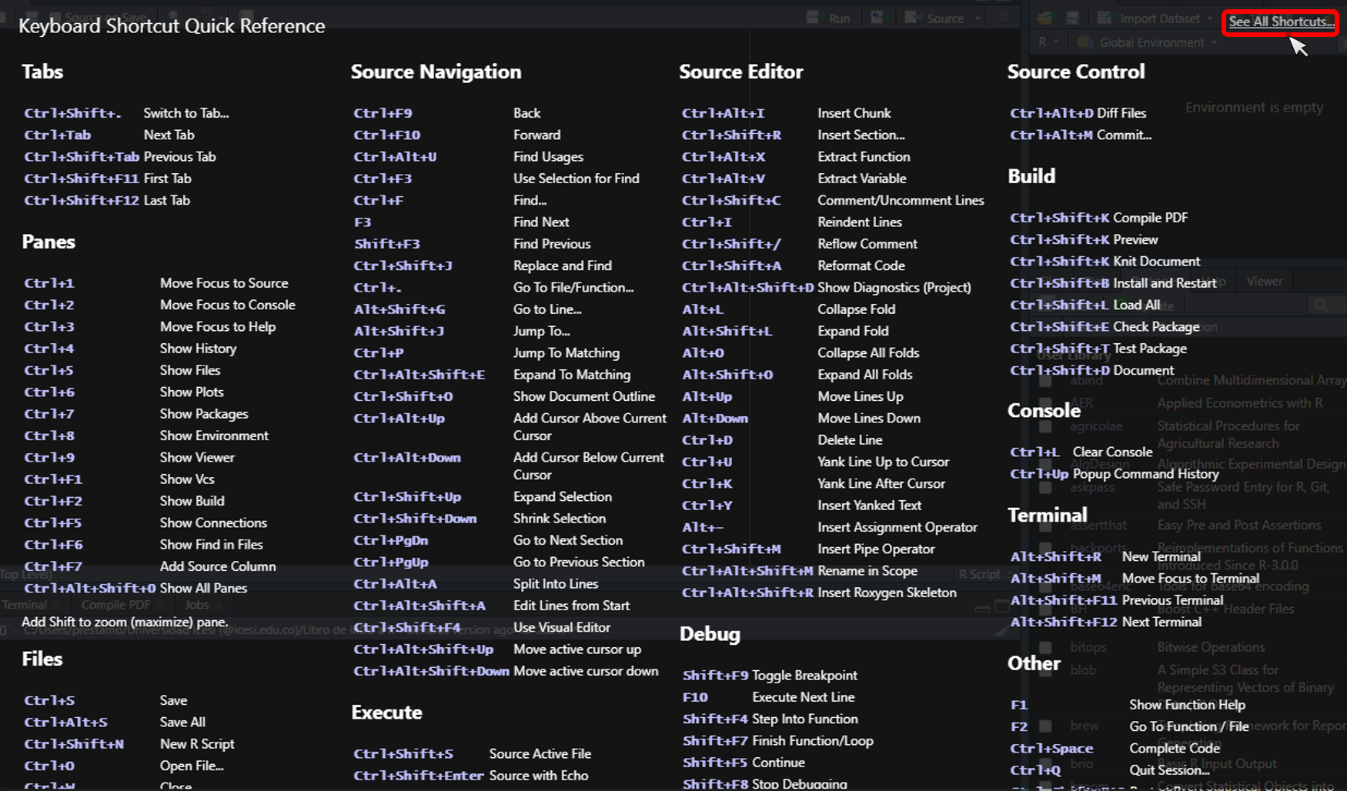This screenshot has height=791, width=1347.
Task: Open the agricolae package help link
Action: coord(1096,426)
